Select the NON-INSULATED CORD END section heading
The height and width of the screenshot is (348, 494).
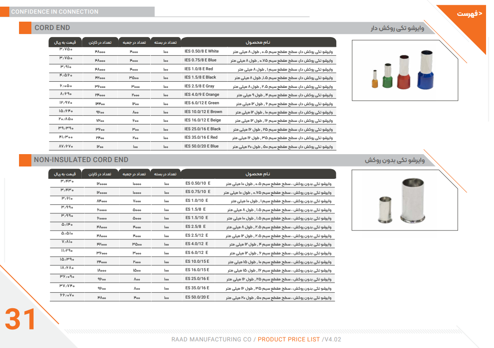81,160
